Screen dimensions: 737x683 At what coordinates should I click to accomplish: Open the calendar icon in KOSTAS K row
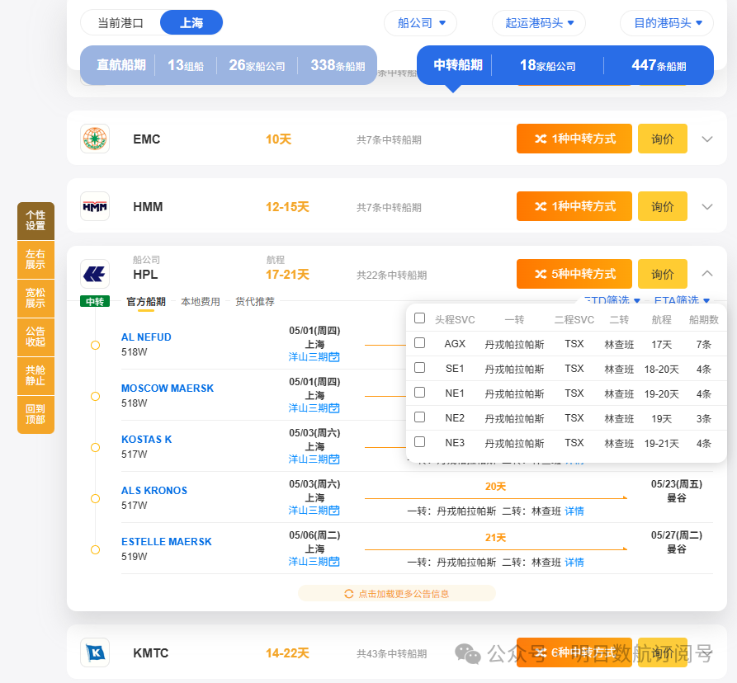pyautogui.click(x=334, y=459)
